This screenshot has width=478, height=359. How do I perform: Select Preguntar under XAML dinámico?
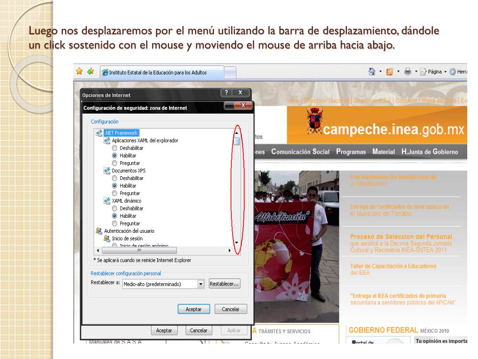[115, 223]
